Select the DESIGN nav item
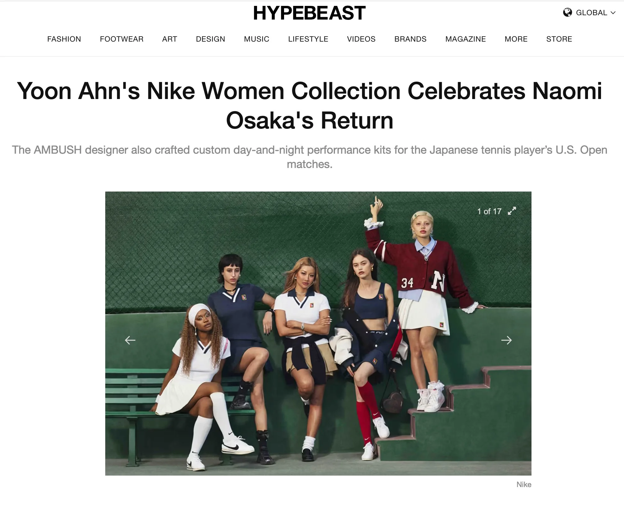 (210, 39)
